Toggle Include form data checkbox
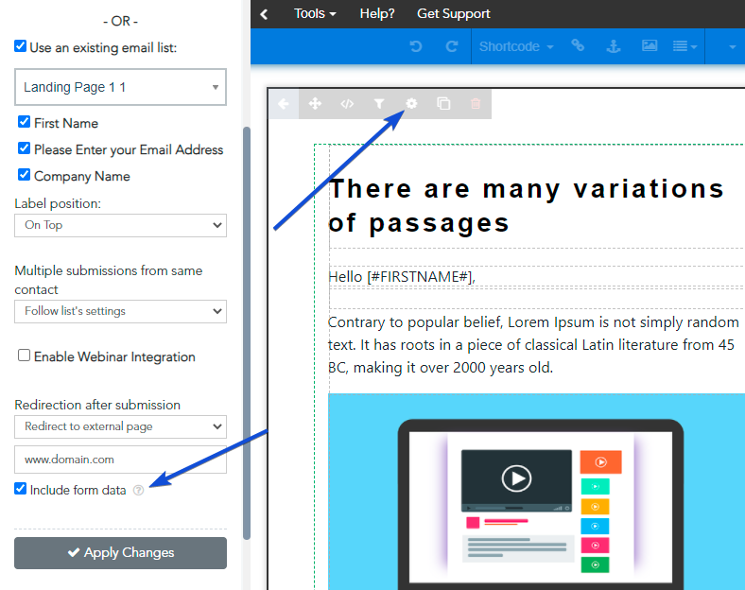Image resolution: width=745 pixels, height=590 pixels. point(21,488)
